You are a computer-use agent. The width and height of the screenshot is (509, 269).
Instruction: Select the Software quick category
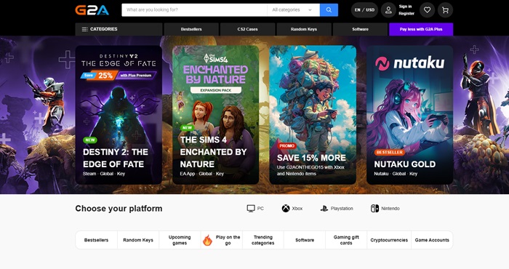[305, 240]
